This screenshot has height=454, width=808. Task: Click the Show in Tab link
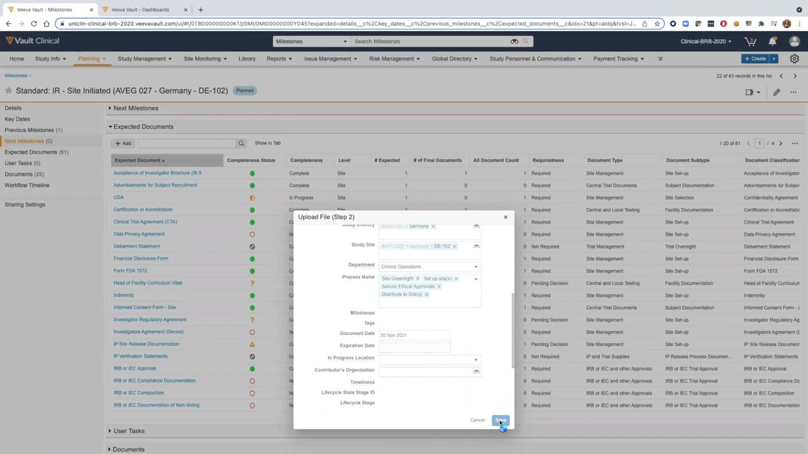point(268,144)
